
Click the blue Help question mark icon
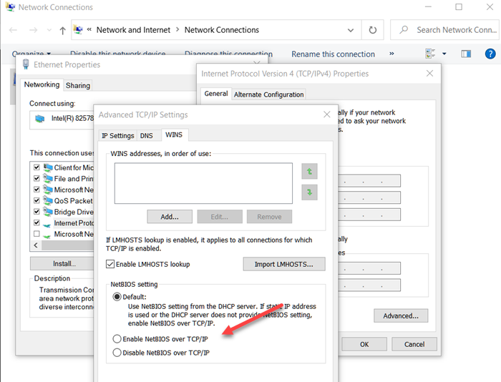(x=490, y=54)
